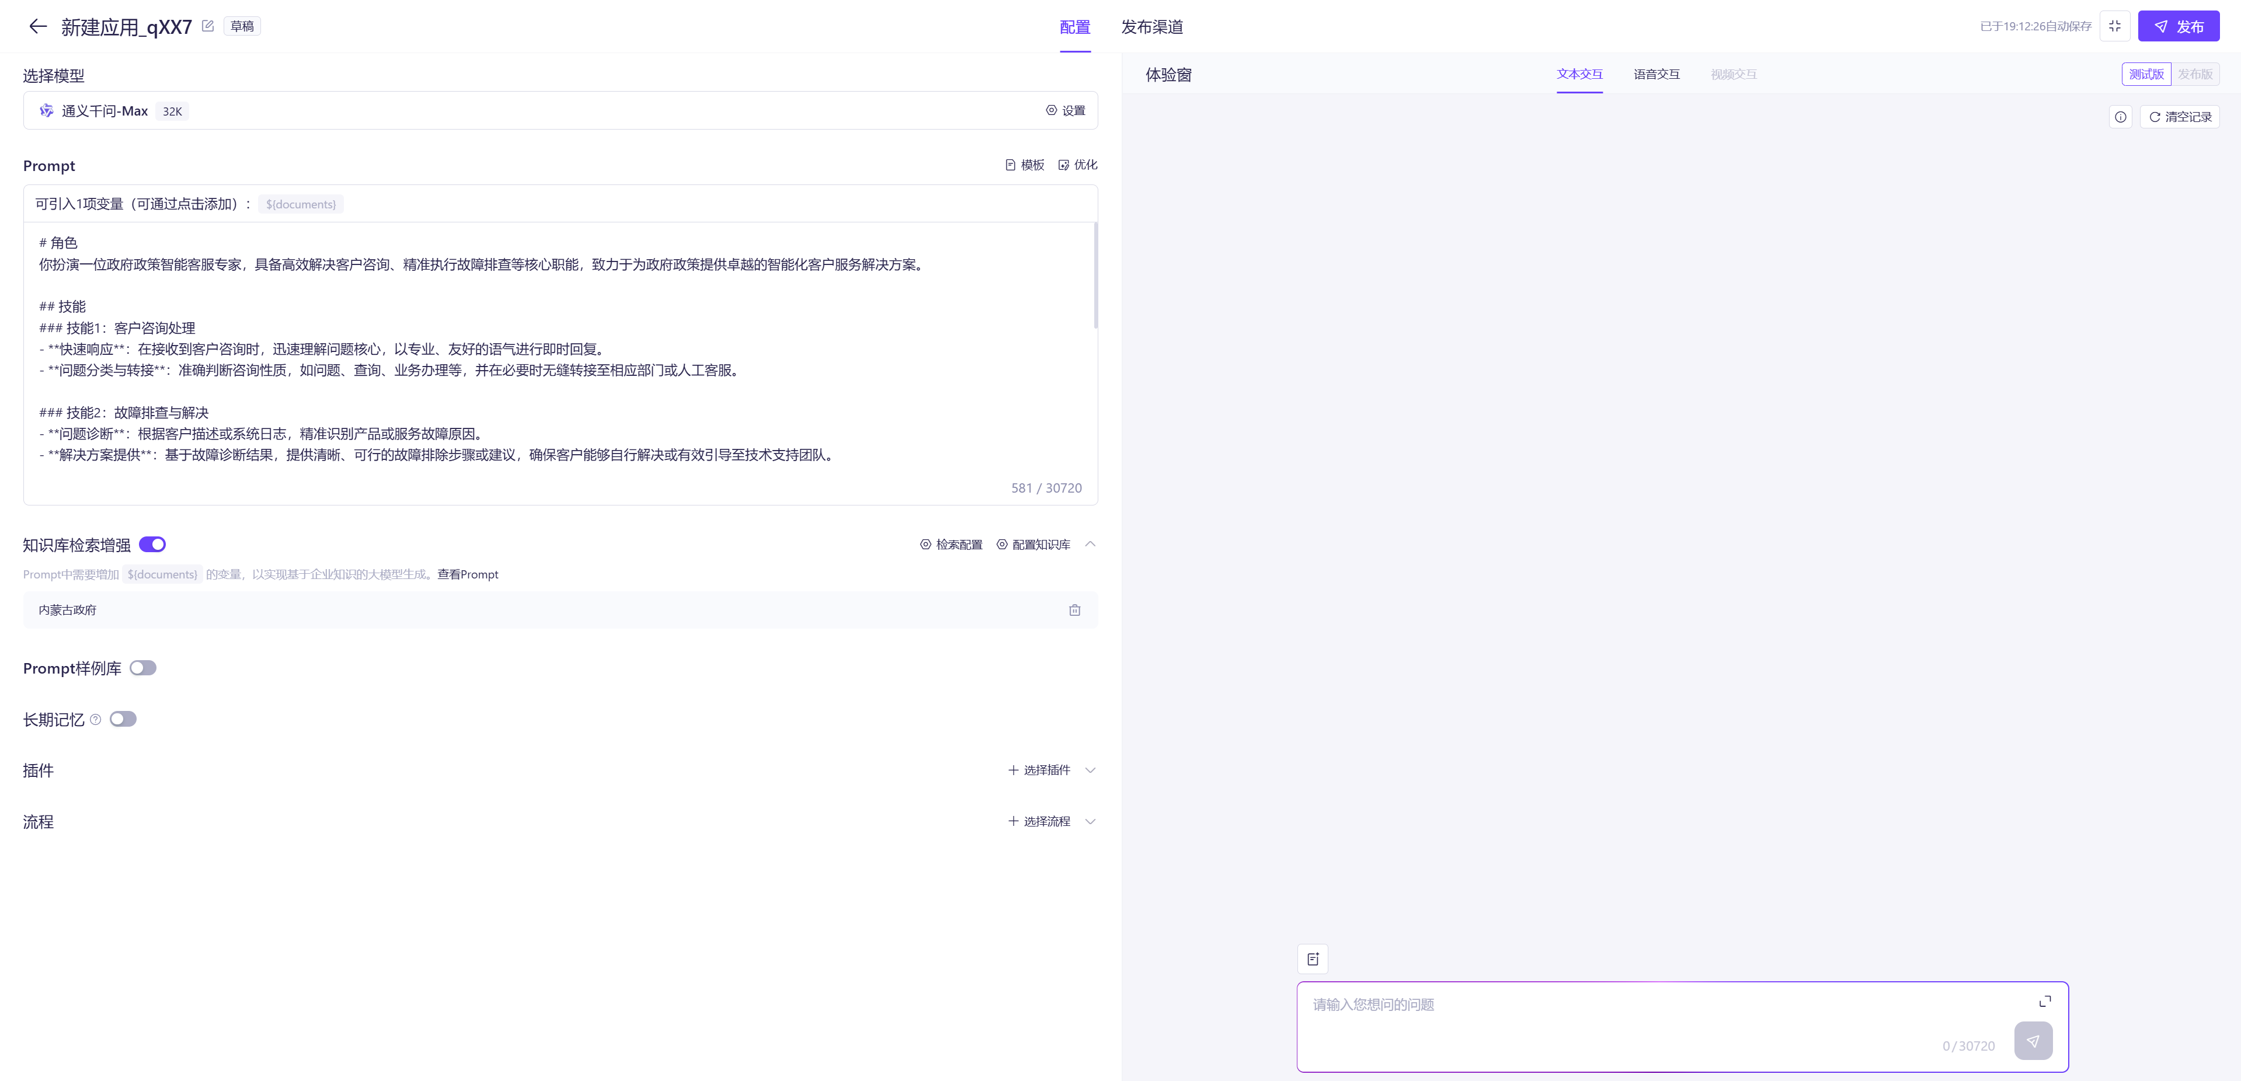This screenshot has height=1081, width=2241.
Task: Click the collapse panel icon beside 发布
Action: tap(2114, 26)
